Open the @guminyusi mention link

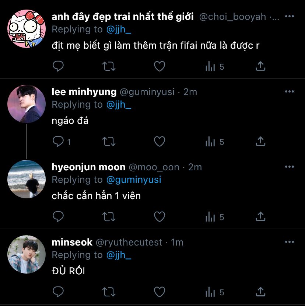134,180
